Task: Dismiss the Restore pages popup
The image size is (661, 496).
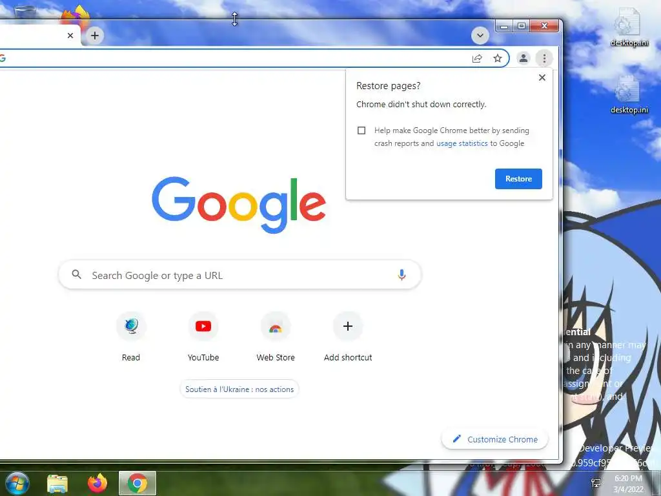Action: point(542,77)
